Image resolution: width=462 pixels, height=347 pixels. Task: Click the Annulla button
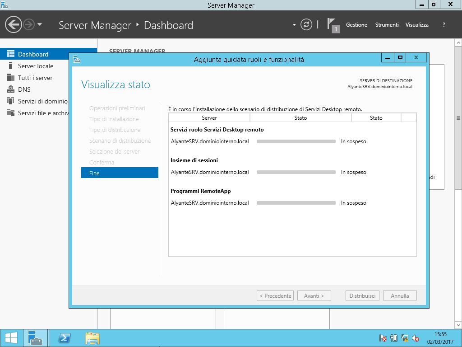tap(400, 296)
